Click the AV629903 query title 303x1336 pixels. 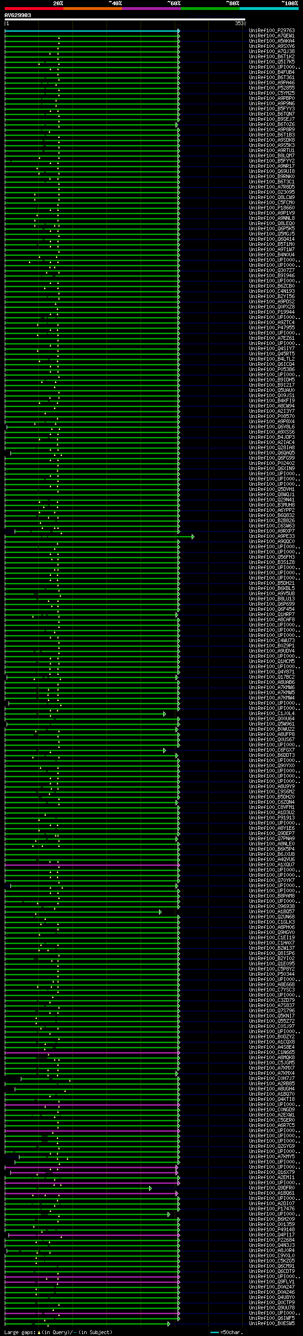18,16
